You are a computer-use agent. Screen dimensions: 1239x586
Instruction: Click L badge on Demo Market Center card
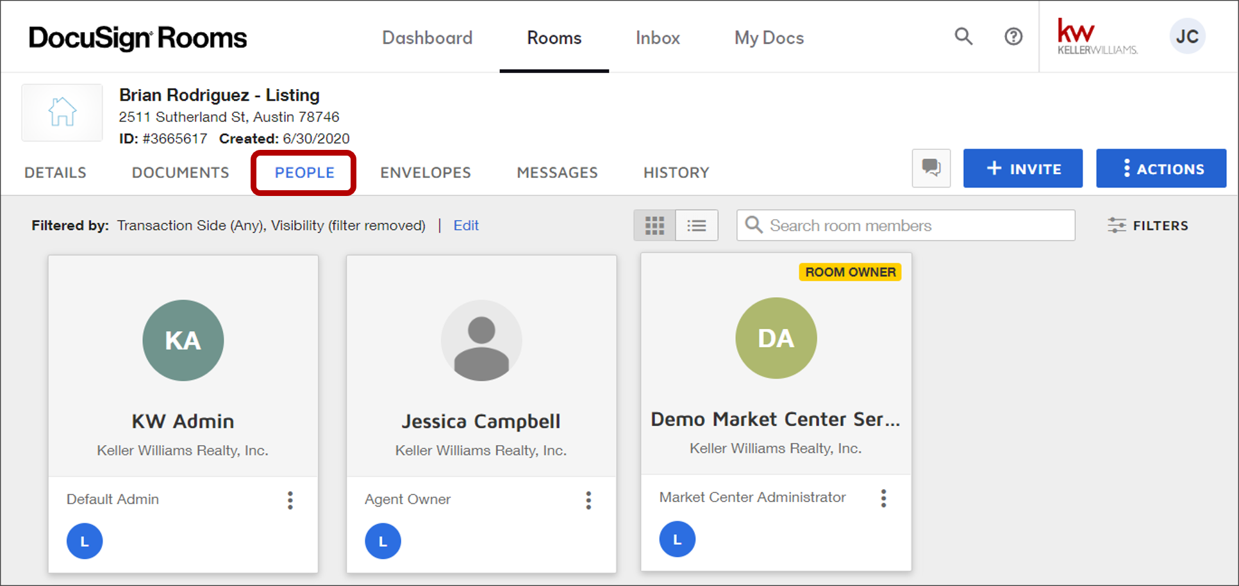[x=678, y=539]
